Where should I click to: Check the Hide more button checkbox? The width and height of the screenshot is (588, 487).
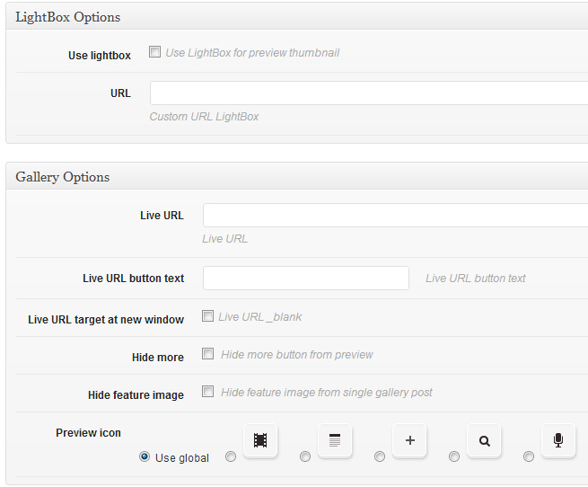pyautogui.click(x=207, y=353)
